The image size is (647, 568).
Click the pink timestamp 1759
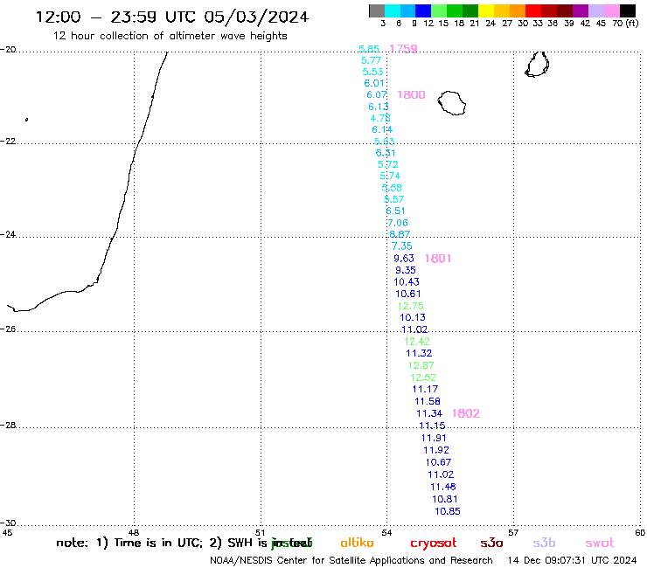point(403,49)
